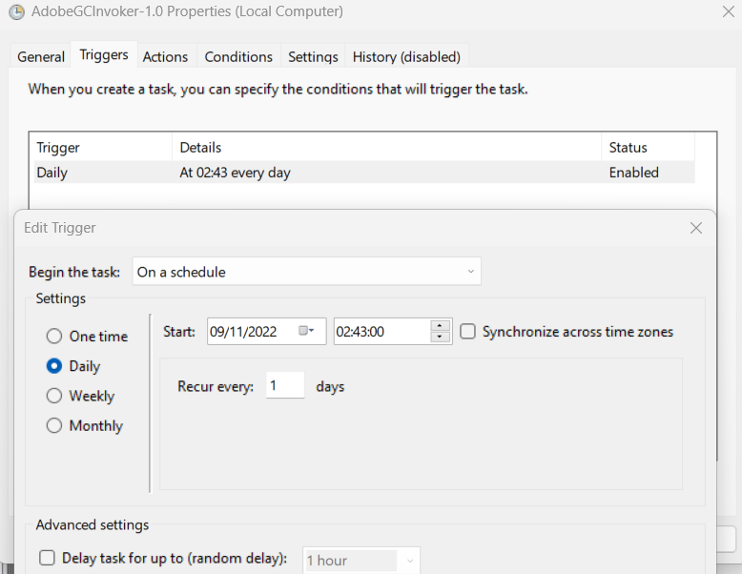Image resolution: width=742 pixels, height=574 pixels.
Task: Select the One time radio button
Action: coord(54,337)
